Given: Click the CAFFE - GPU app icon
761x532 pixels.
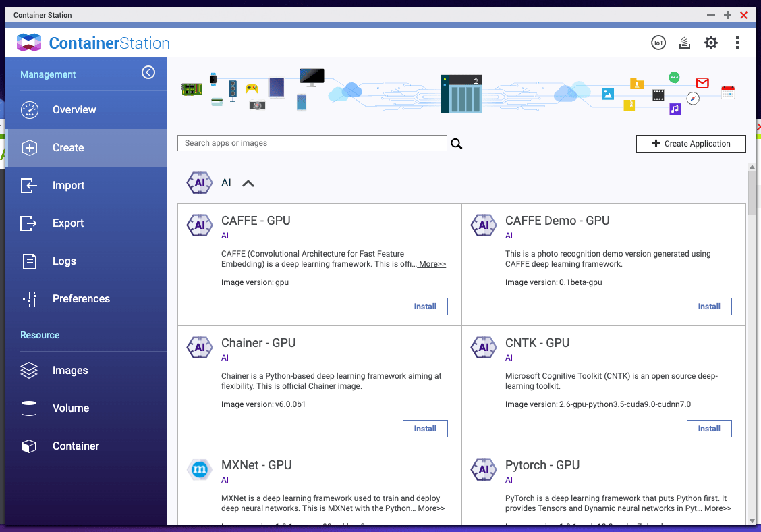Looking at the screenshot, I should tap(200, 225).
